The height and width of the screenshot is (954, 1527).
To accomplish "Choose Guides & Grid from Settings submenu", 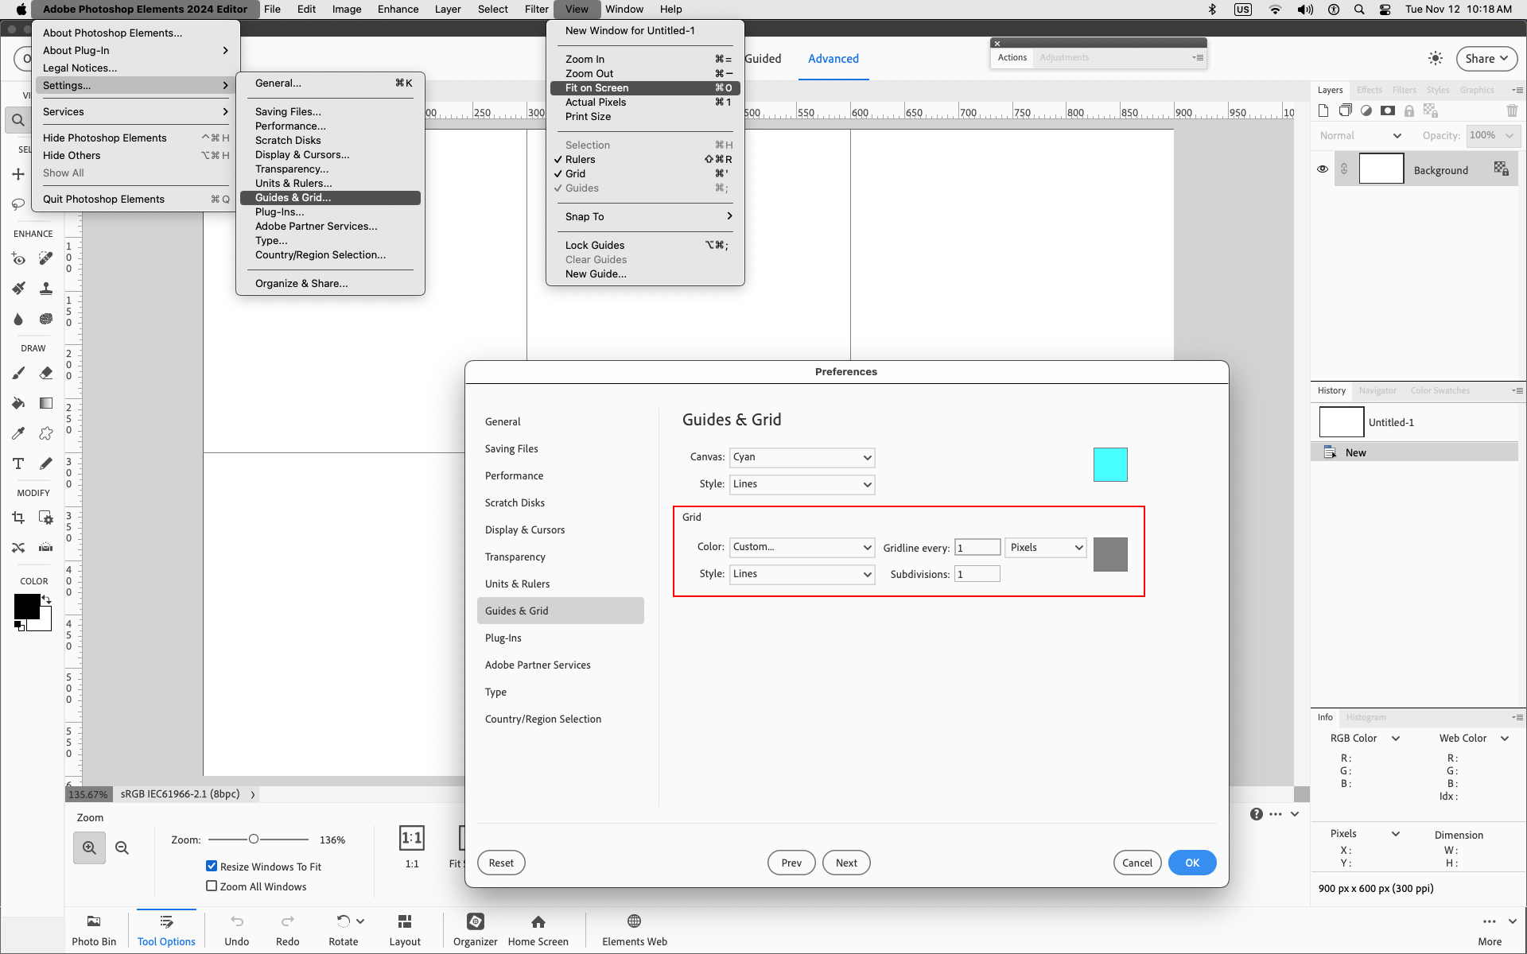I will 292,197.
